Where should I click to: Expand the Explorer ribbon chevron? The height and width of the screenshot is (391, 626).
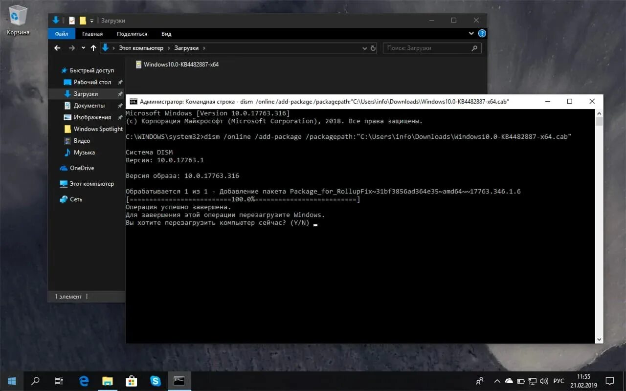[471, 34]
